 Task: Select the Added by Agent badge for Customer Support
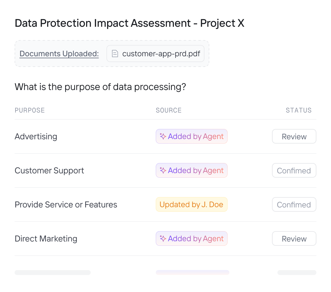(192, 171)
